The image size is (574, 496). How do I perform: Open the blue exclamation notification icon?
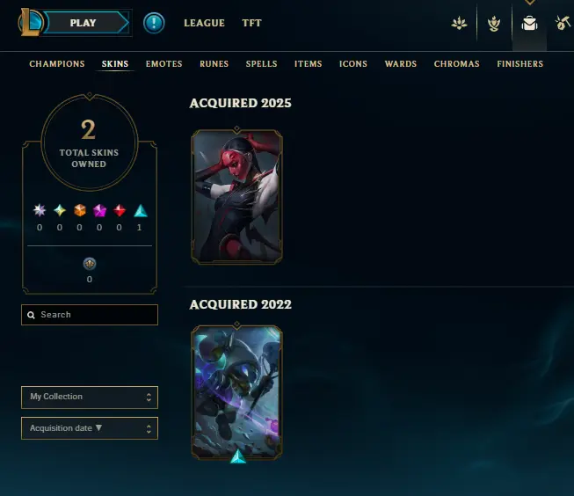point(154,23)
